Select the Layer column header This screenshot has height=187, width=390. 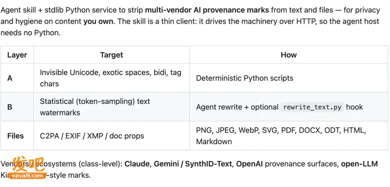coord(17,55)
